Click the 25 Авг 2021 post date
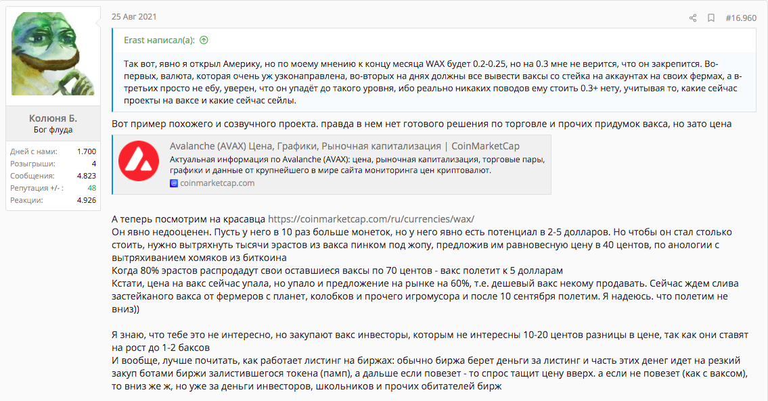This screenshot has width=768, height=401. coord(134,17)
